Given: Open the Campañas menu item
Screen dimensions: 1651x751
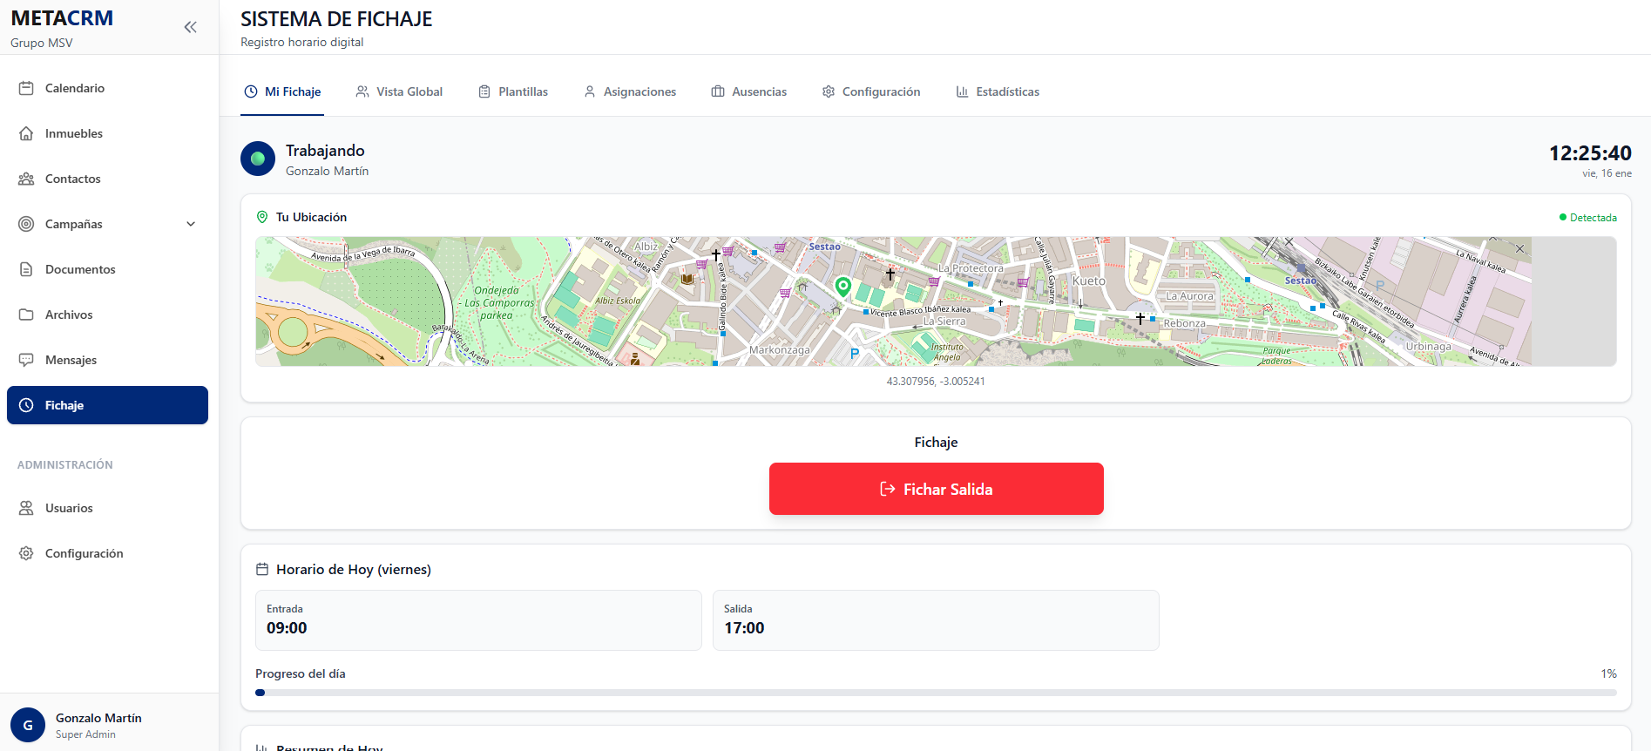Looking at the screenshot, I should click(74, 224).
